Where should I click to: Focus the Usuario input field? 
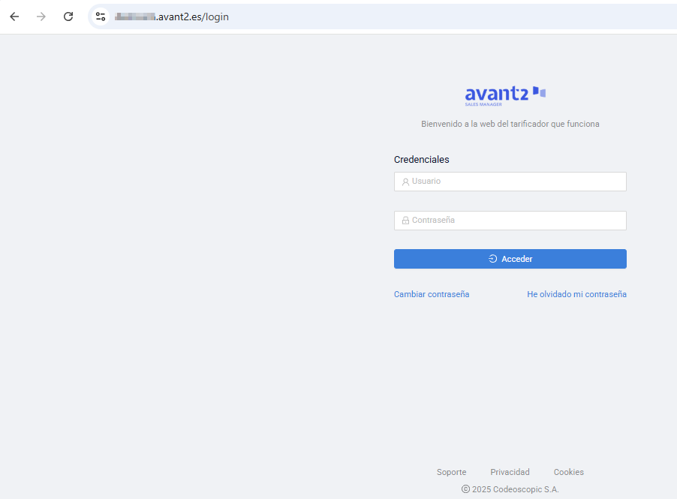coord(510,182)
